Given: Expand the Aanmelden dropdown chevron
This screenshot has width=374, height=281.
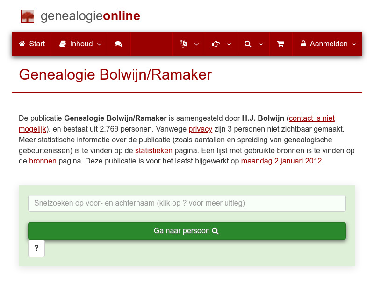Looking at the screenshot, I should 354,44.
